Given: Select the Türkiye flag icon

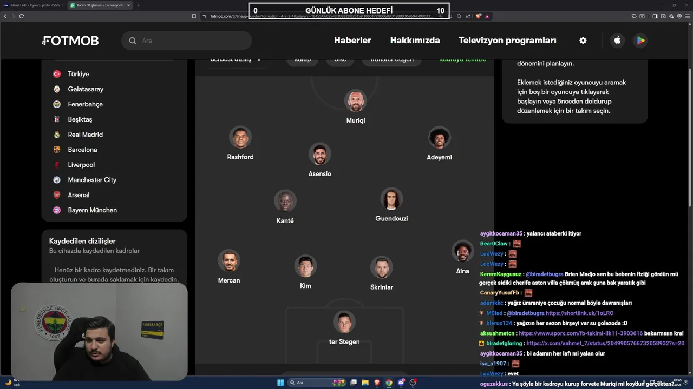Looking at the screenshot, I should tap(57, 74).
